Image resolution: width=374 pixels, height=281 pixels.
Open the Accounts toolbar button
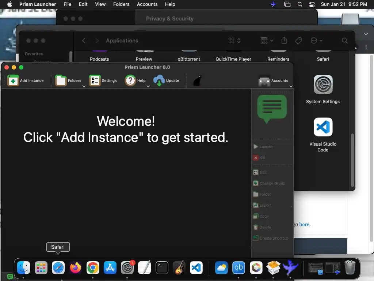coord(273,80)
